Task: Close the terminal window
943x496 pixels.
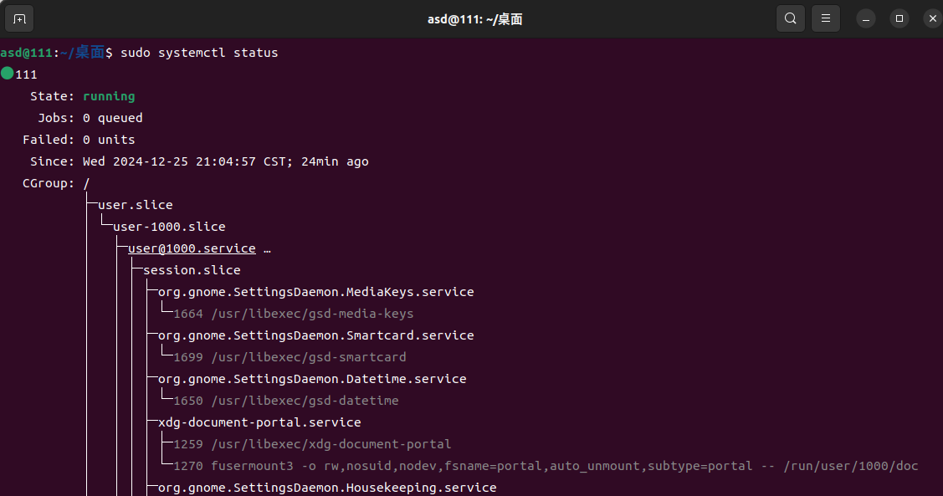Action: [x=932, y=18]
